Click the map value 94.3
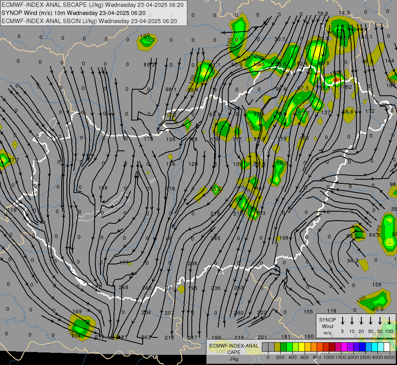Viewport: 397px width, 365px height. [x=353, y=261]
